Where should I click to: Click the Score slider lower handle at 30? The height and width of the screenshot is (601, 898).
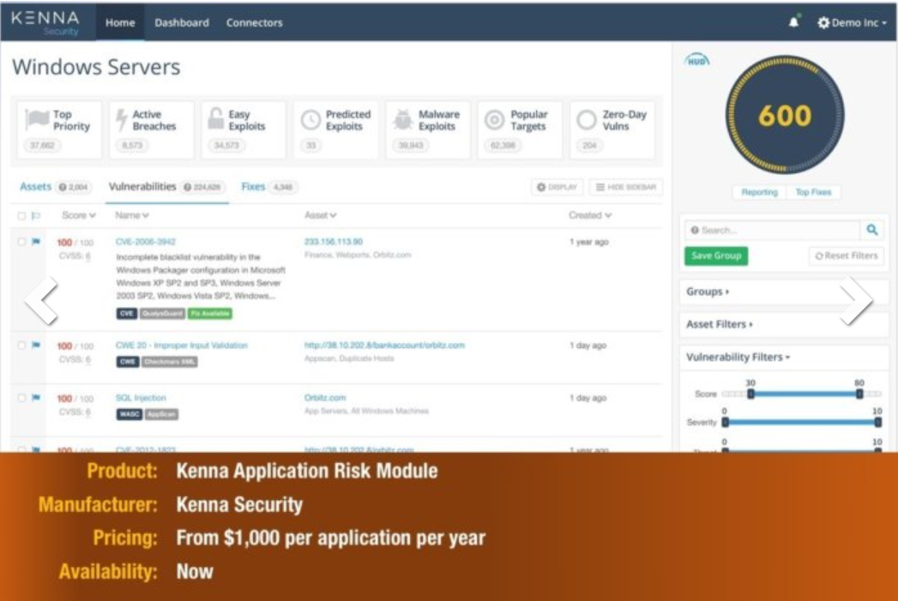click(x=750, y=394)
